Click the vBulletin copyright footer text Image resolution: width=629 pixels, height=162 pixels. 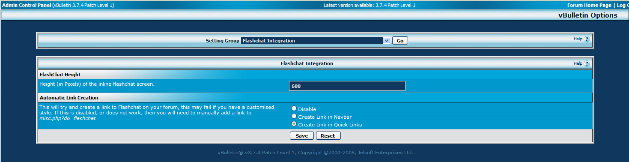tap(315, 153)
